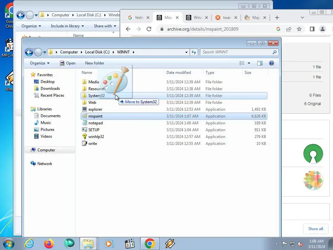Select Pictures under Libraries
The image size is (333, 250).
click(x=47, y=130)
